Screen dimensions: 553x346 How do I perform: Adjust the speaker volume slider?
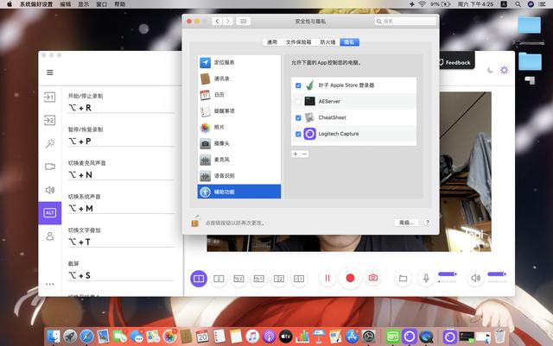(497, 274)
